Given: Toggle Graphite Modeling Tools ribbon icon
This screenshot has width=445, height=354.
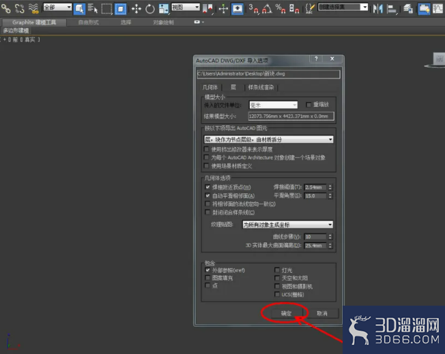Looking at the screenshot, I should point(424,9).
